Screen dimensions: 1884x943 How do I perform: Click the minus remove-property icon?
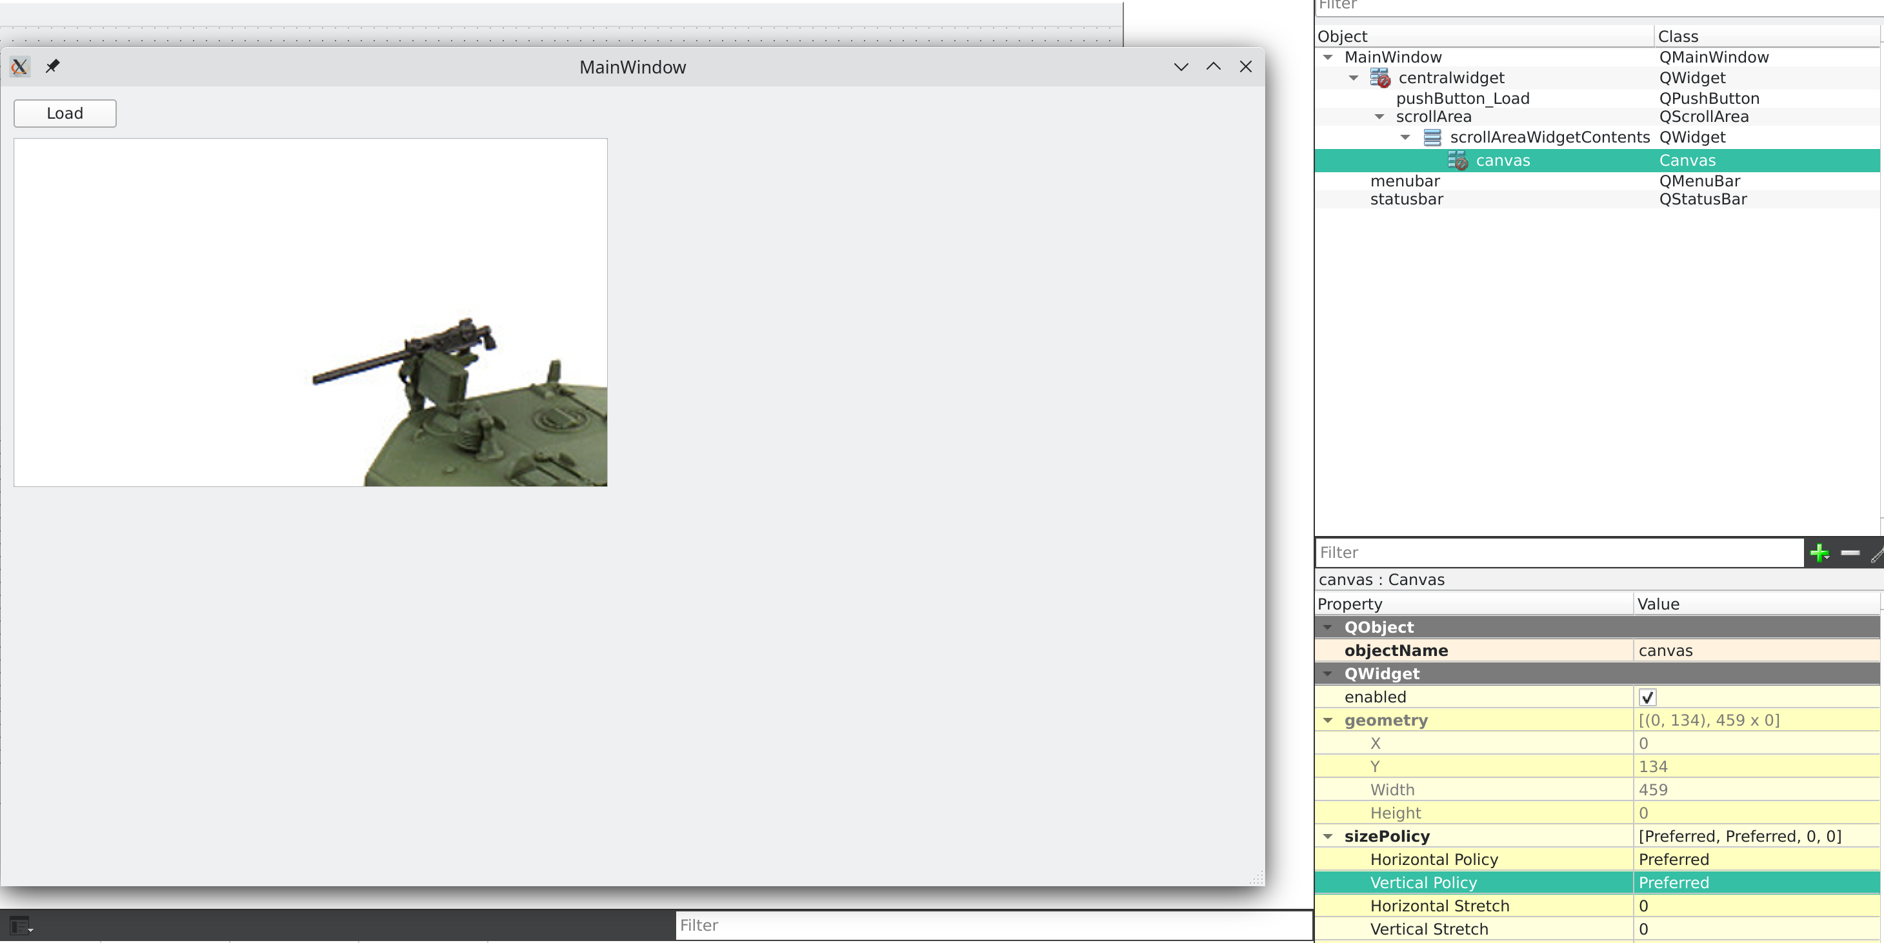coord(1850,553)
